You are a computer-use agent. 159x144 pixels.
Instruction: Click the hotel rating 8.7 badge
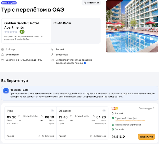point(22,32)
